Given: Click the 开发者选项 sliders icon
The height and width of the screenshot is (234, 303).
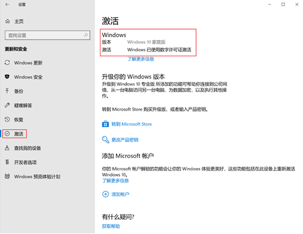Looking at the screenshot, I should (7, 162).
